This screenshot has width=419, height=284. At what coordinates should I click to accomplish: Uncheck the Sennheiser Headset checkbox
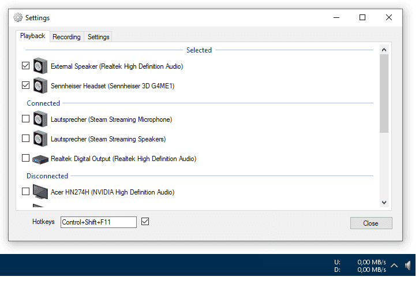click(25, 85)
